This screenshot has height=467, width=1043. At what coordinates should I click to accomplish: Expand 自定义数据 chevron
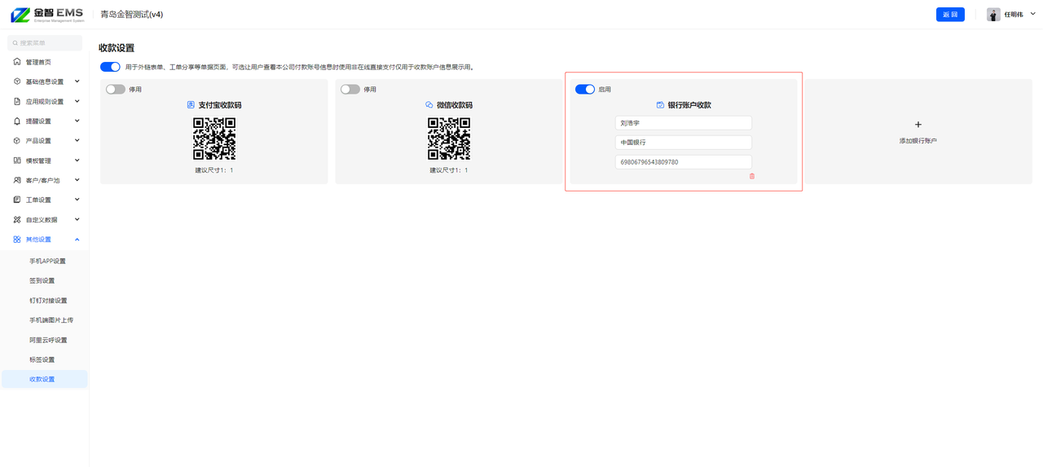point(77,219)
